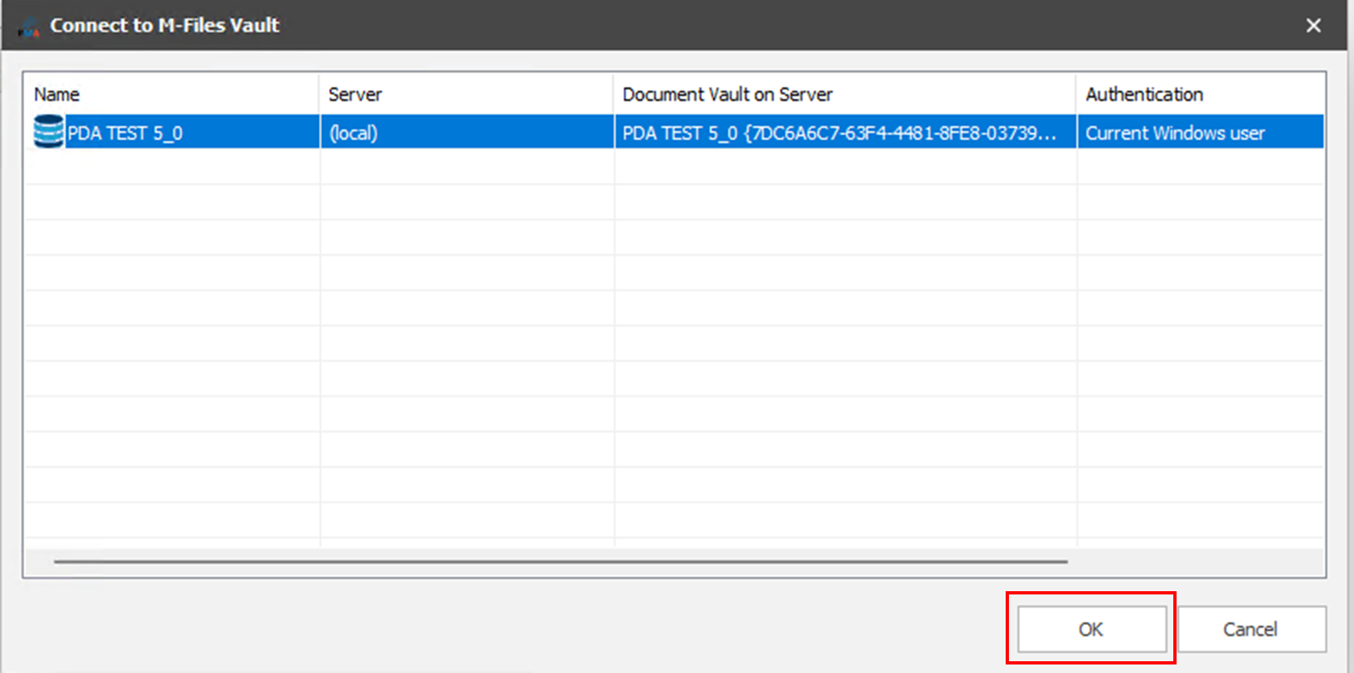Click the Current Windows user cell
This screenshot has height=673, width=1354.
[1175, 134]
